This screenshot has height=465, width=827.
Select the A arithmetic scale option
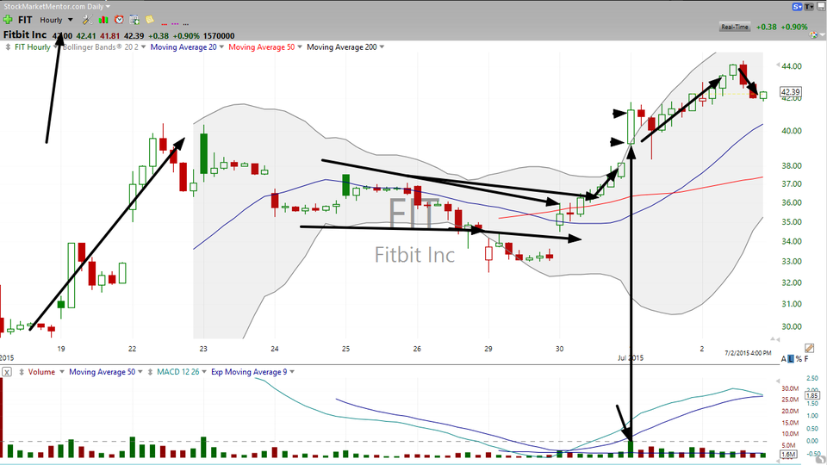(x=784, y=359)
